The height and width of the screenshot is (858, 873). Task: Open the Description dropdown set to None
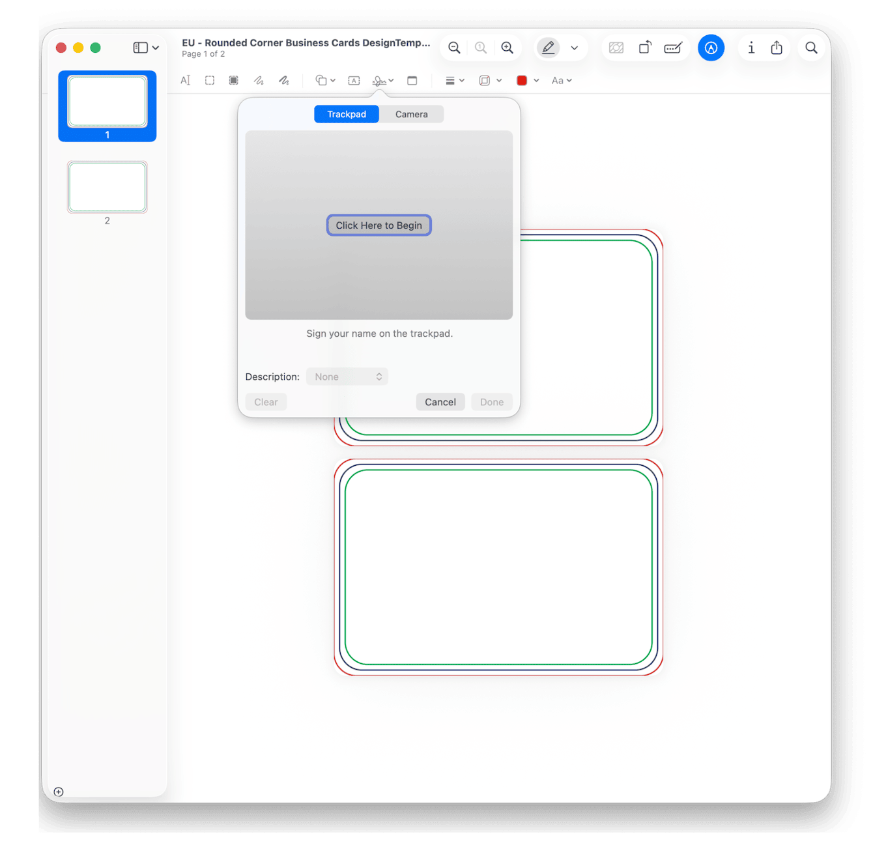pos(347,376)
